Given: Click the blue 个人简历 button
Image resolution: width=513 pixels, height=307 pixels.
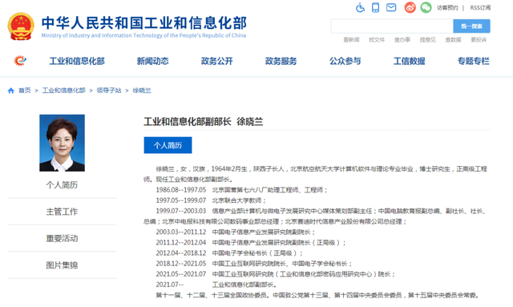Looking at the screenshot, I should 168,145.
